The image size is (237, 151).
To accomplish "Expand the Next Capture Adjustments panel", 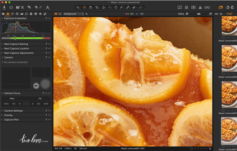I will click(x=2, y=53).
